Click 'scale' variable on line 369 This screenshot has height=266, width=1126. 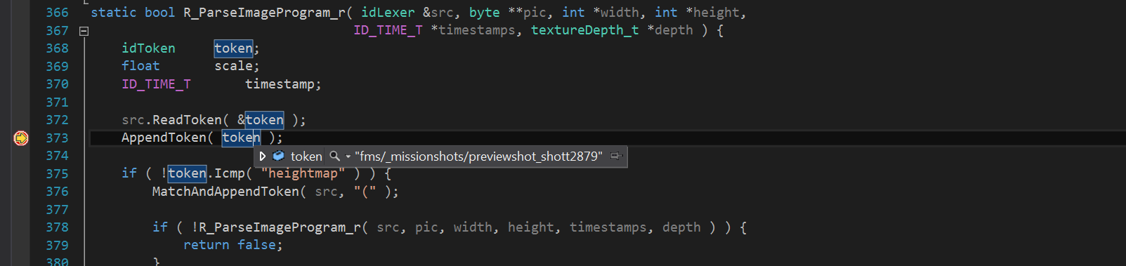pyautogui.click(x=233, y=66)
